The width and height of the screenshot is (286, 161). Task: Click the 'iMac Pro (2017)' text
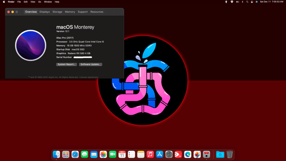65,38
